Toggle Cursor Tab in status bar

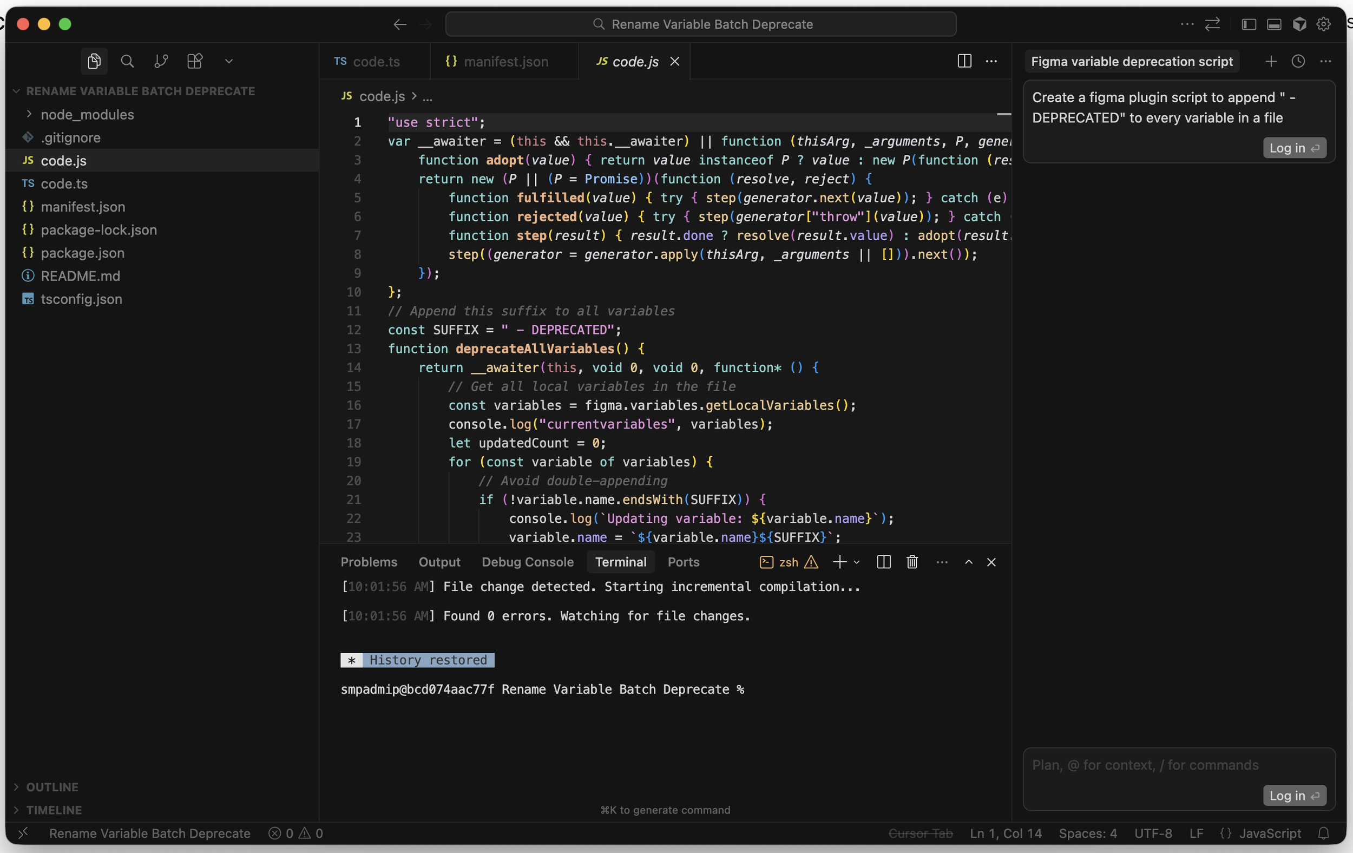[x=921, y=833]
